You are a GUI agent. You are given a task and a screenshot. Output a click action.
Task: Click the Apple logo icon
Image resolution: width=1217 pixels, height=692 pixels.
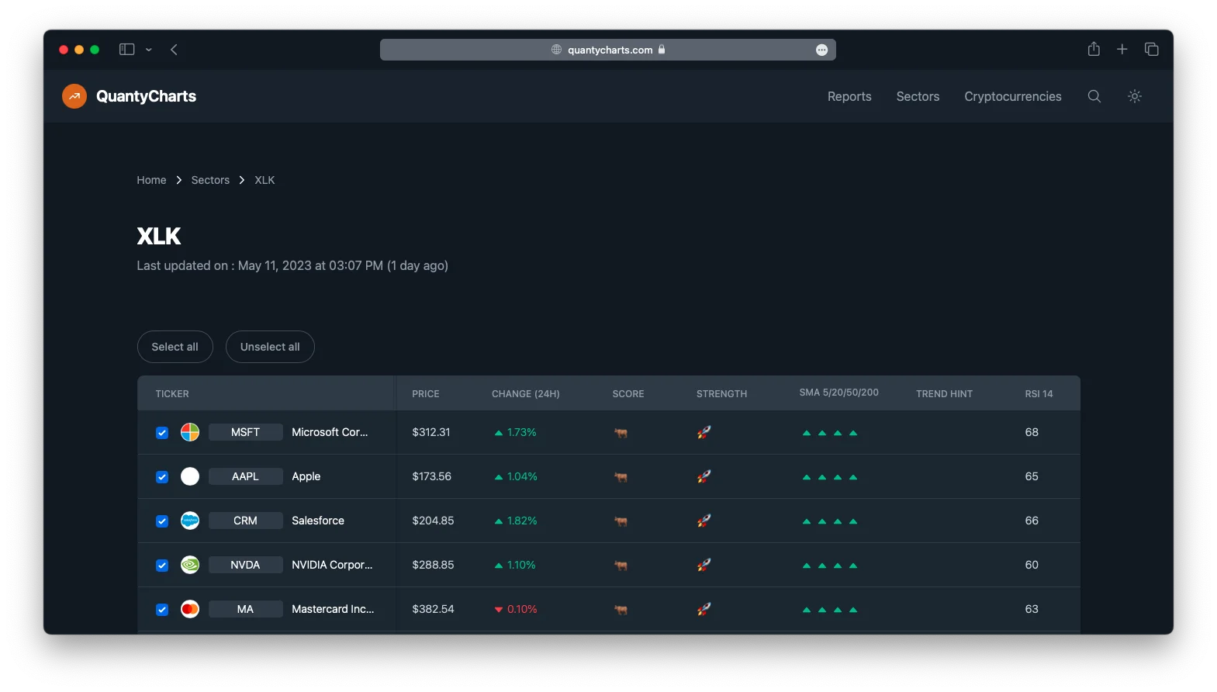tap(190, 476)
